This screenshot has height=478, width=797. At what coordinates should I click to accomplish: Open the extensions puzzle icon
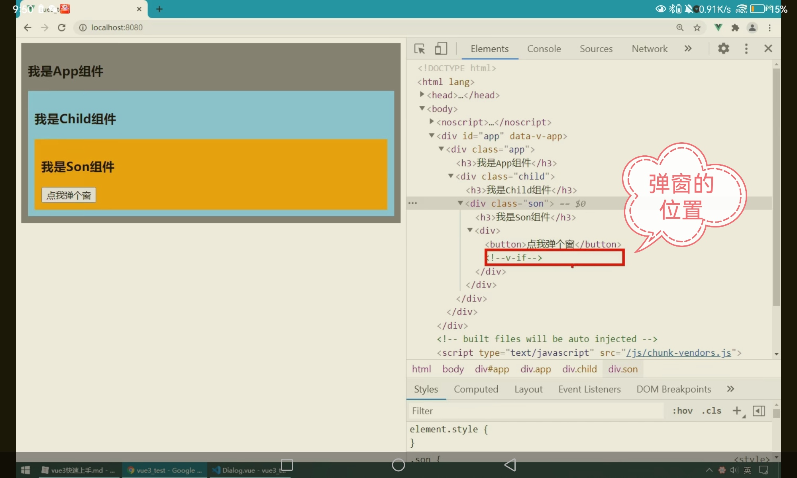click(x=735, y=27)
